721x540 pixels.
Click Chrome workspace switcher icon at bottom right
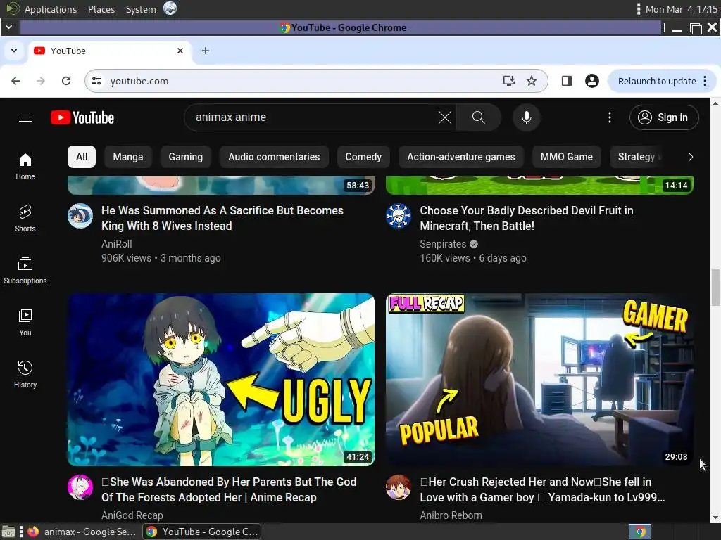(640, 532)
